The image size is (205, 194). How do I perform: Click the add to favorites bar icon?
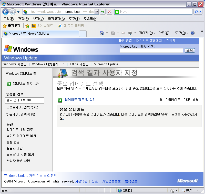(x=27, y=26)
